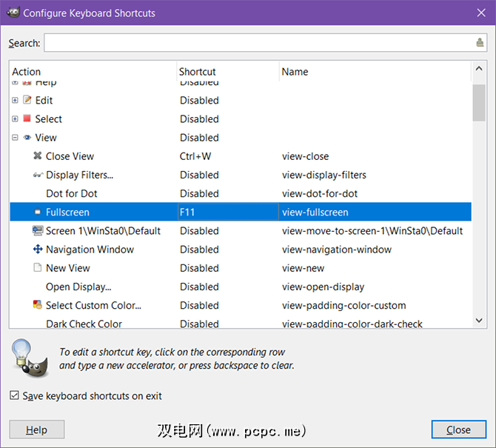Click the Edit category pencil icon

tap(27, 100)
